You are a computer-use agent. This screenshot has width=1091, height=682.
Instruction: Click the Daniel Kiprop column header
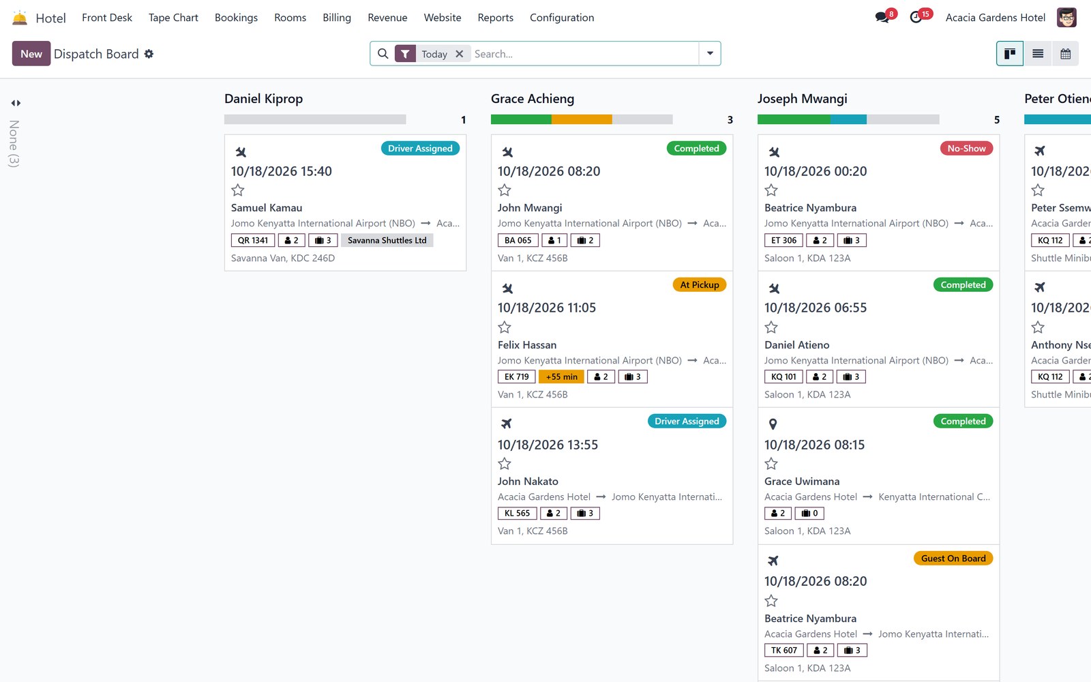(264, 99)
